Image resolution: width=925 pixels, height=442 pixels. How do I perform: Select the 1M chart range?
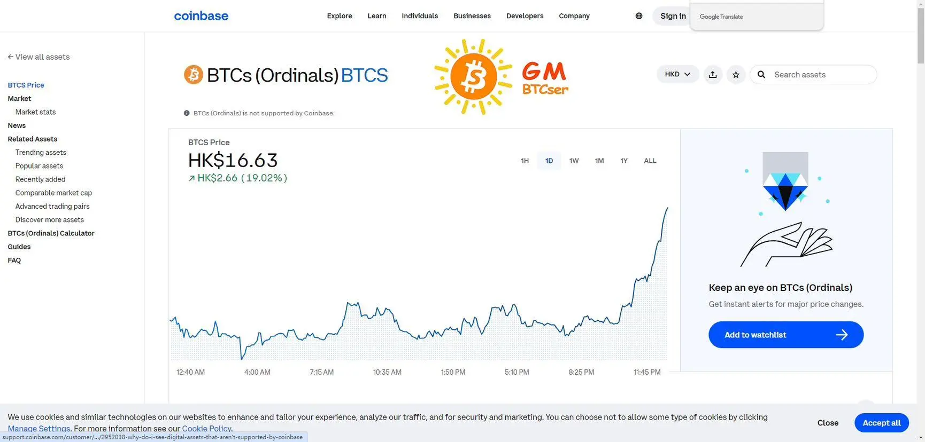599,161
